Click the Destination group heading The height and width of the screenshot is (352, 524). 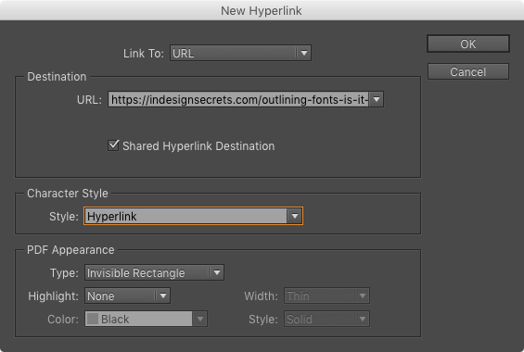click(x=57, y=77)
